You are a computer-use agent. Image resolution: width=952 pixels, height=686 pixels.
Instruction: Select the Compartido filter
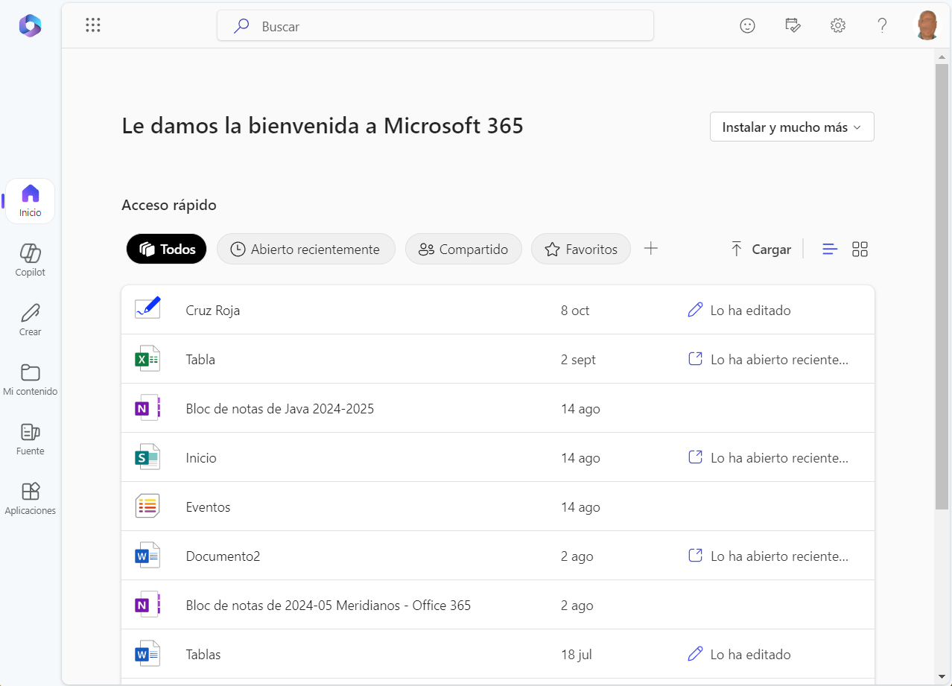463,249
